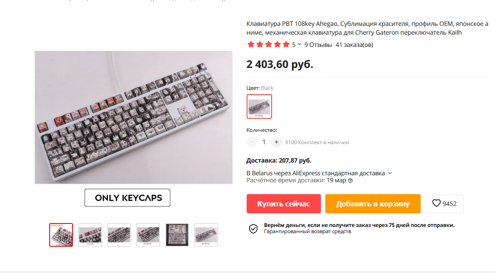Select the second keyboard thumbnail
Screen dimensions: 495x273
90,235
